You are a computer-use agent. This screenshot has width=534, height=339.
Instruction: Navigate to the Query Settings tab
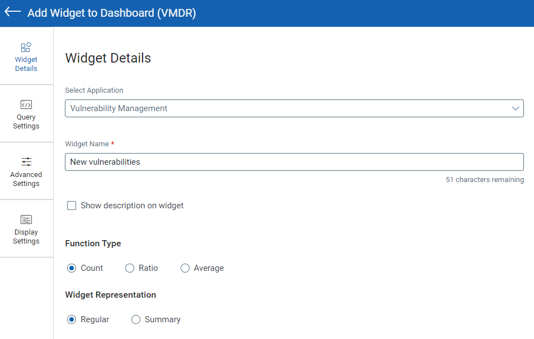(x=26, y=114)
